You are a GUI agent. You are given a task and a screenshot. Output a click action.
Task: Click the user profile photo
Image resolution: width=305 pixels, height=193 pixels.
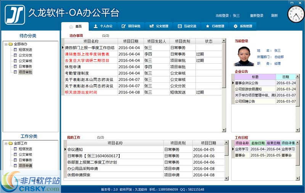pyautogui.click(x=244, y=56)
